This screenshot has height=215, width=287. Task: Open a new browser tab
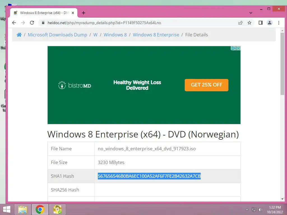pos(84,13)
